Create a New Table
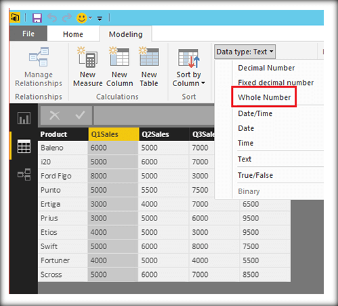Screen dimensions: 338x306 tap(149, 67)
